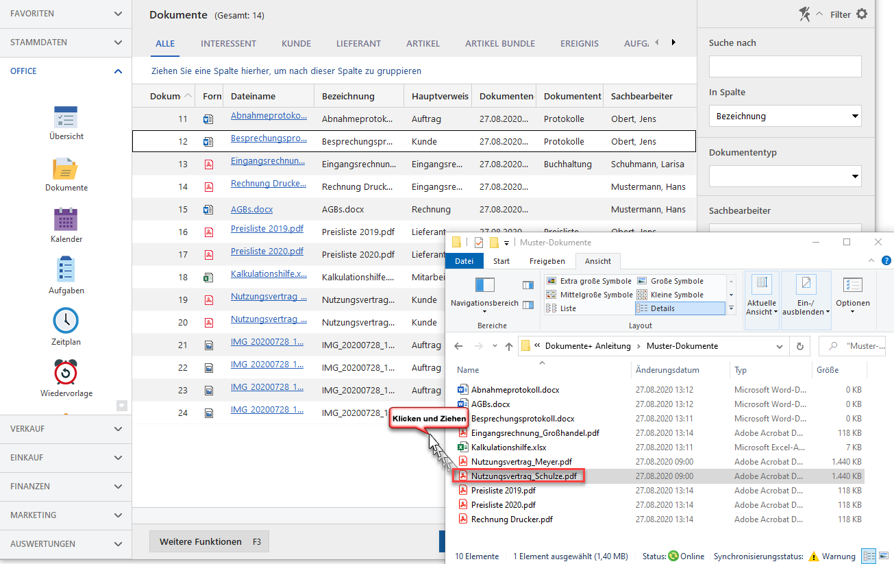Expand the Stammdaten sidebar section
The width and height of the screenshot is (894, 564).
pyautogui.click(x=66, y=42)
